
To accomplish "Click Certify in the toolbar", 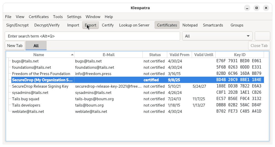I will point(108,25).
